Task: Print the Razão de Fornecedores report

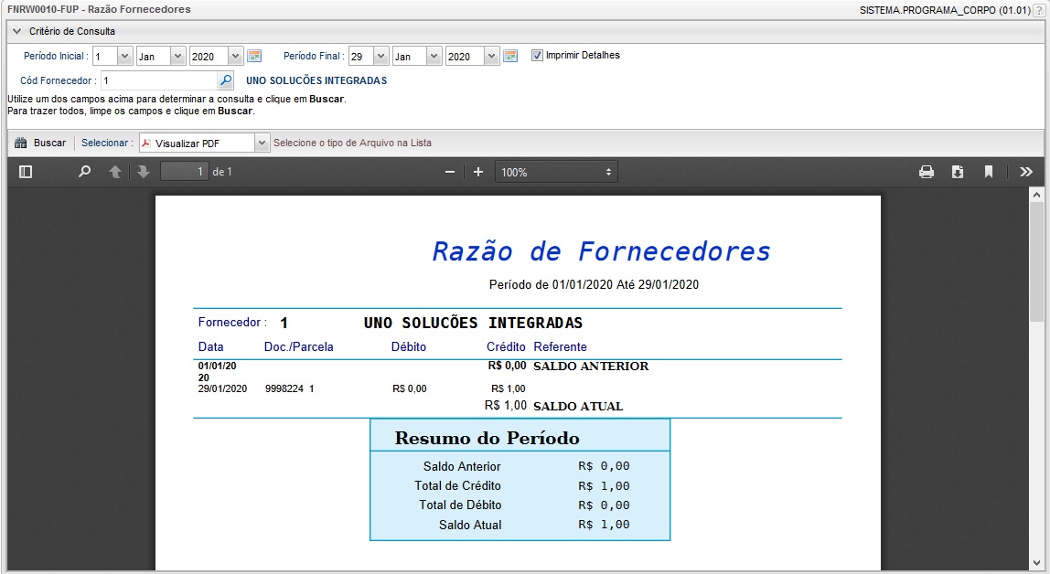Action: [x=927, y=171]
